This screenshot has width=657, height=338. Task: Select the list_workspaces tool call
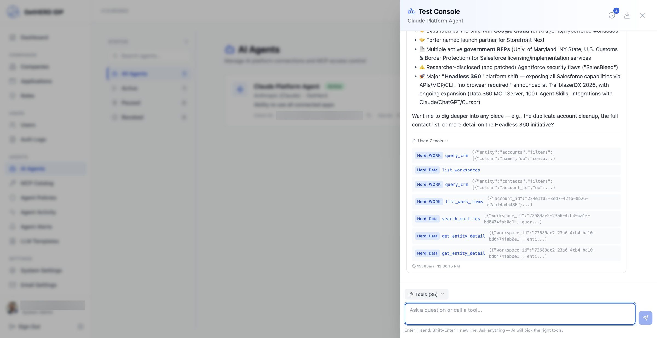pyautogui.click(x=516, y=170)
